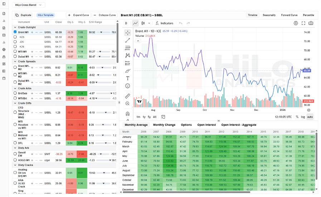This screenshot has height=197, width=321.
Task: Check the H26 contract checkbox
Action: point(15,37)
